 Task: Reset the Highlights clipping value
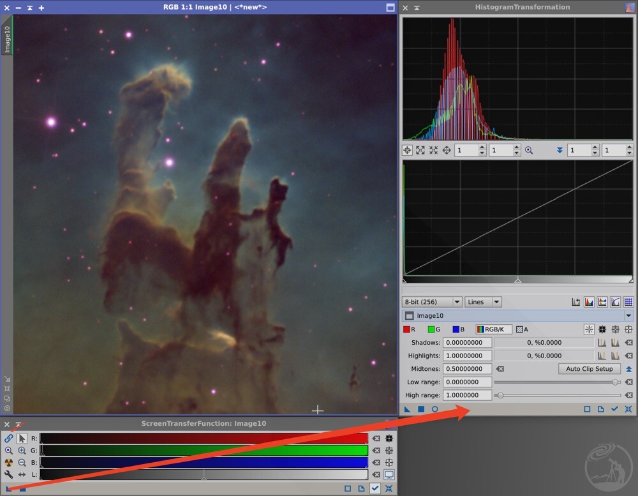pyautogui.click(x=628, y=356)
